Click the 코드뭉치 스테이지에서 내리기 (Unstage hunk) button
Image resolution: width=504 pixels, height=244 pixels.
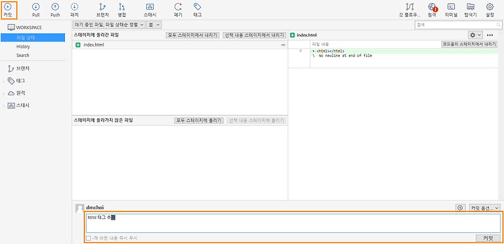[469, 45]
